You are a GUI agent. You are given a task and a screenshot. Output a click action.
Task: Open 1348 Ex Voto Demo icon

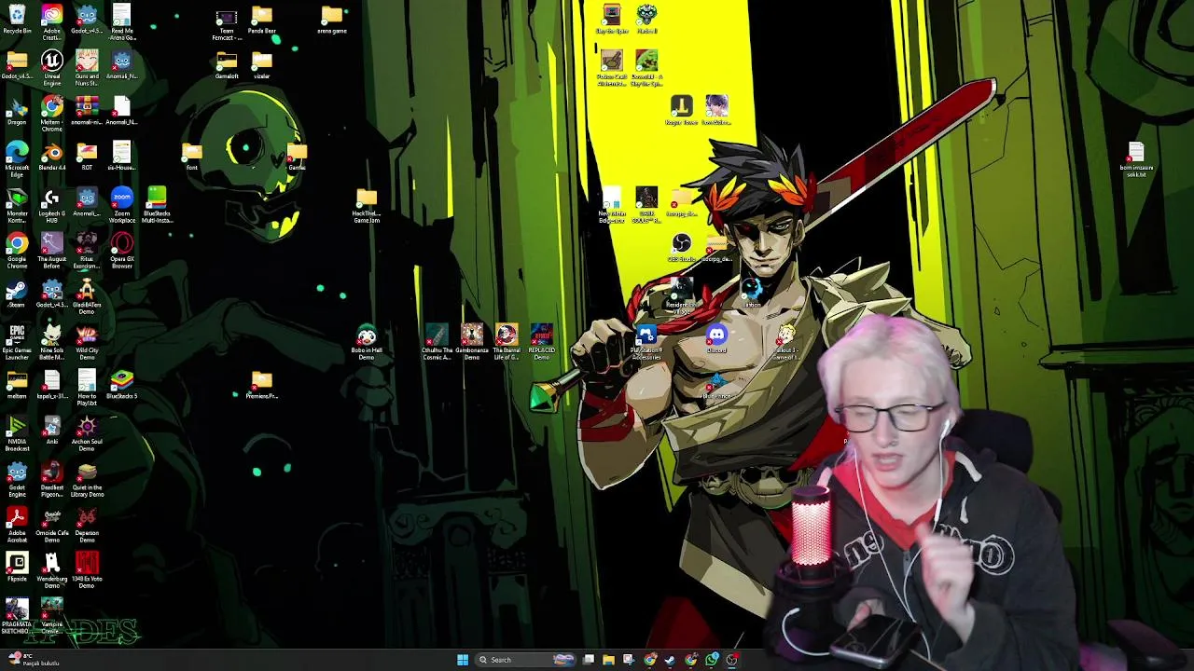tap(87, 570)
